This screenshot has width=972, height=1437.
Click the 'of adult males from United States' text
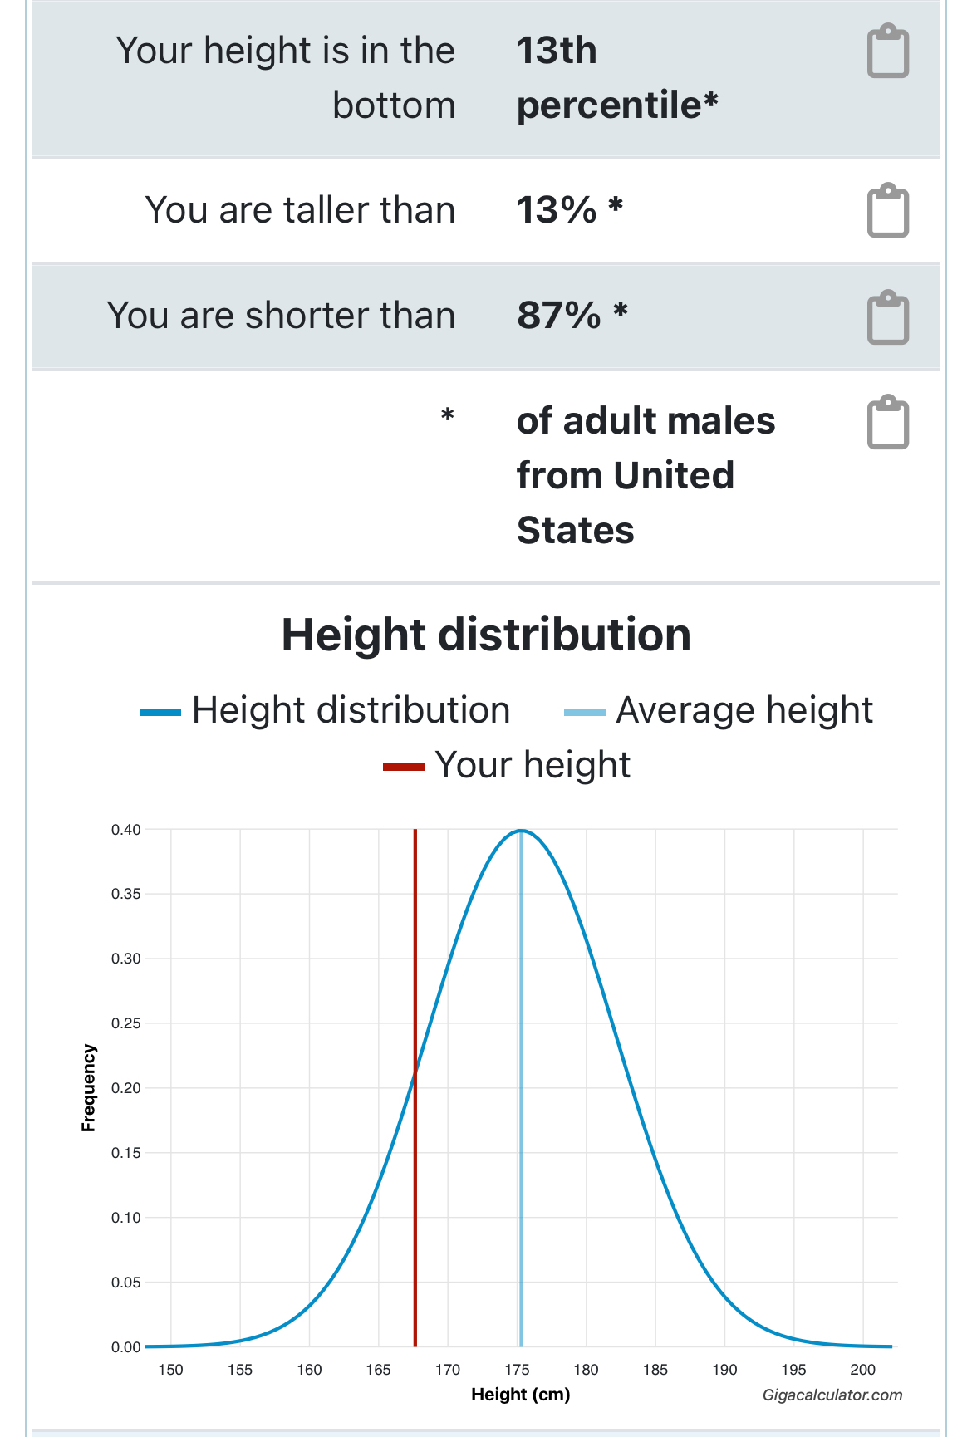click(x=645, y=475)
